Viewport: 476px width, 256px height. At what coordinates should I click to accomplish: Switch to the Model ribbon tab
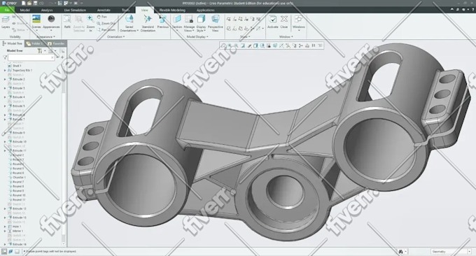tap(25, 10)
